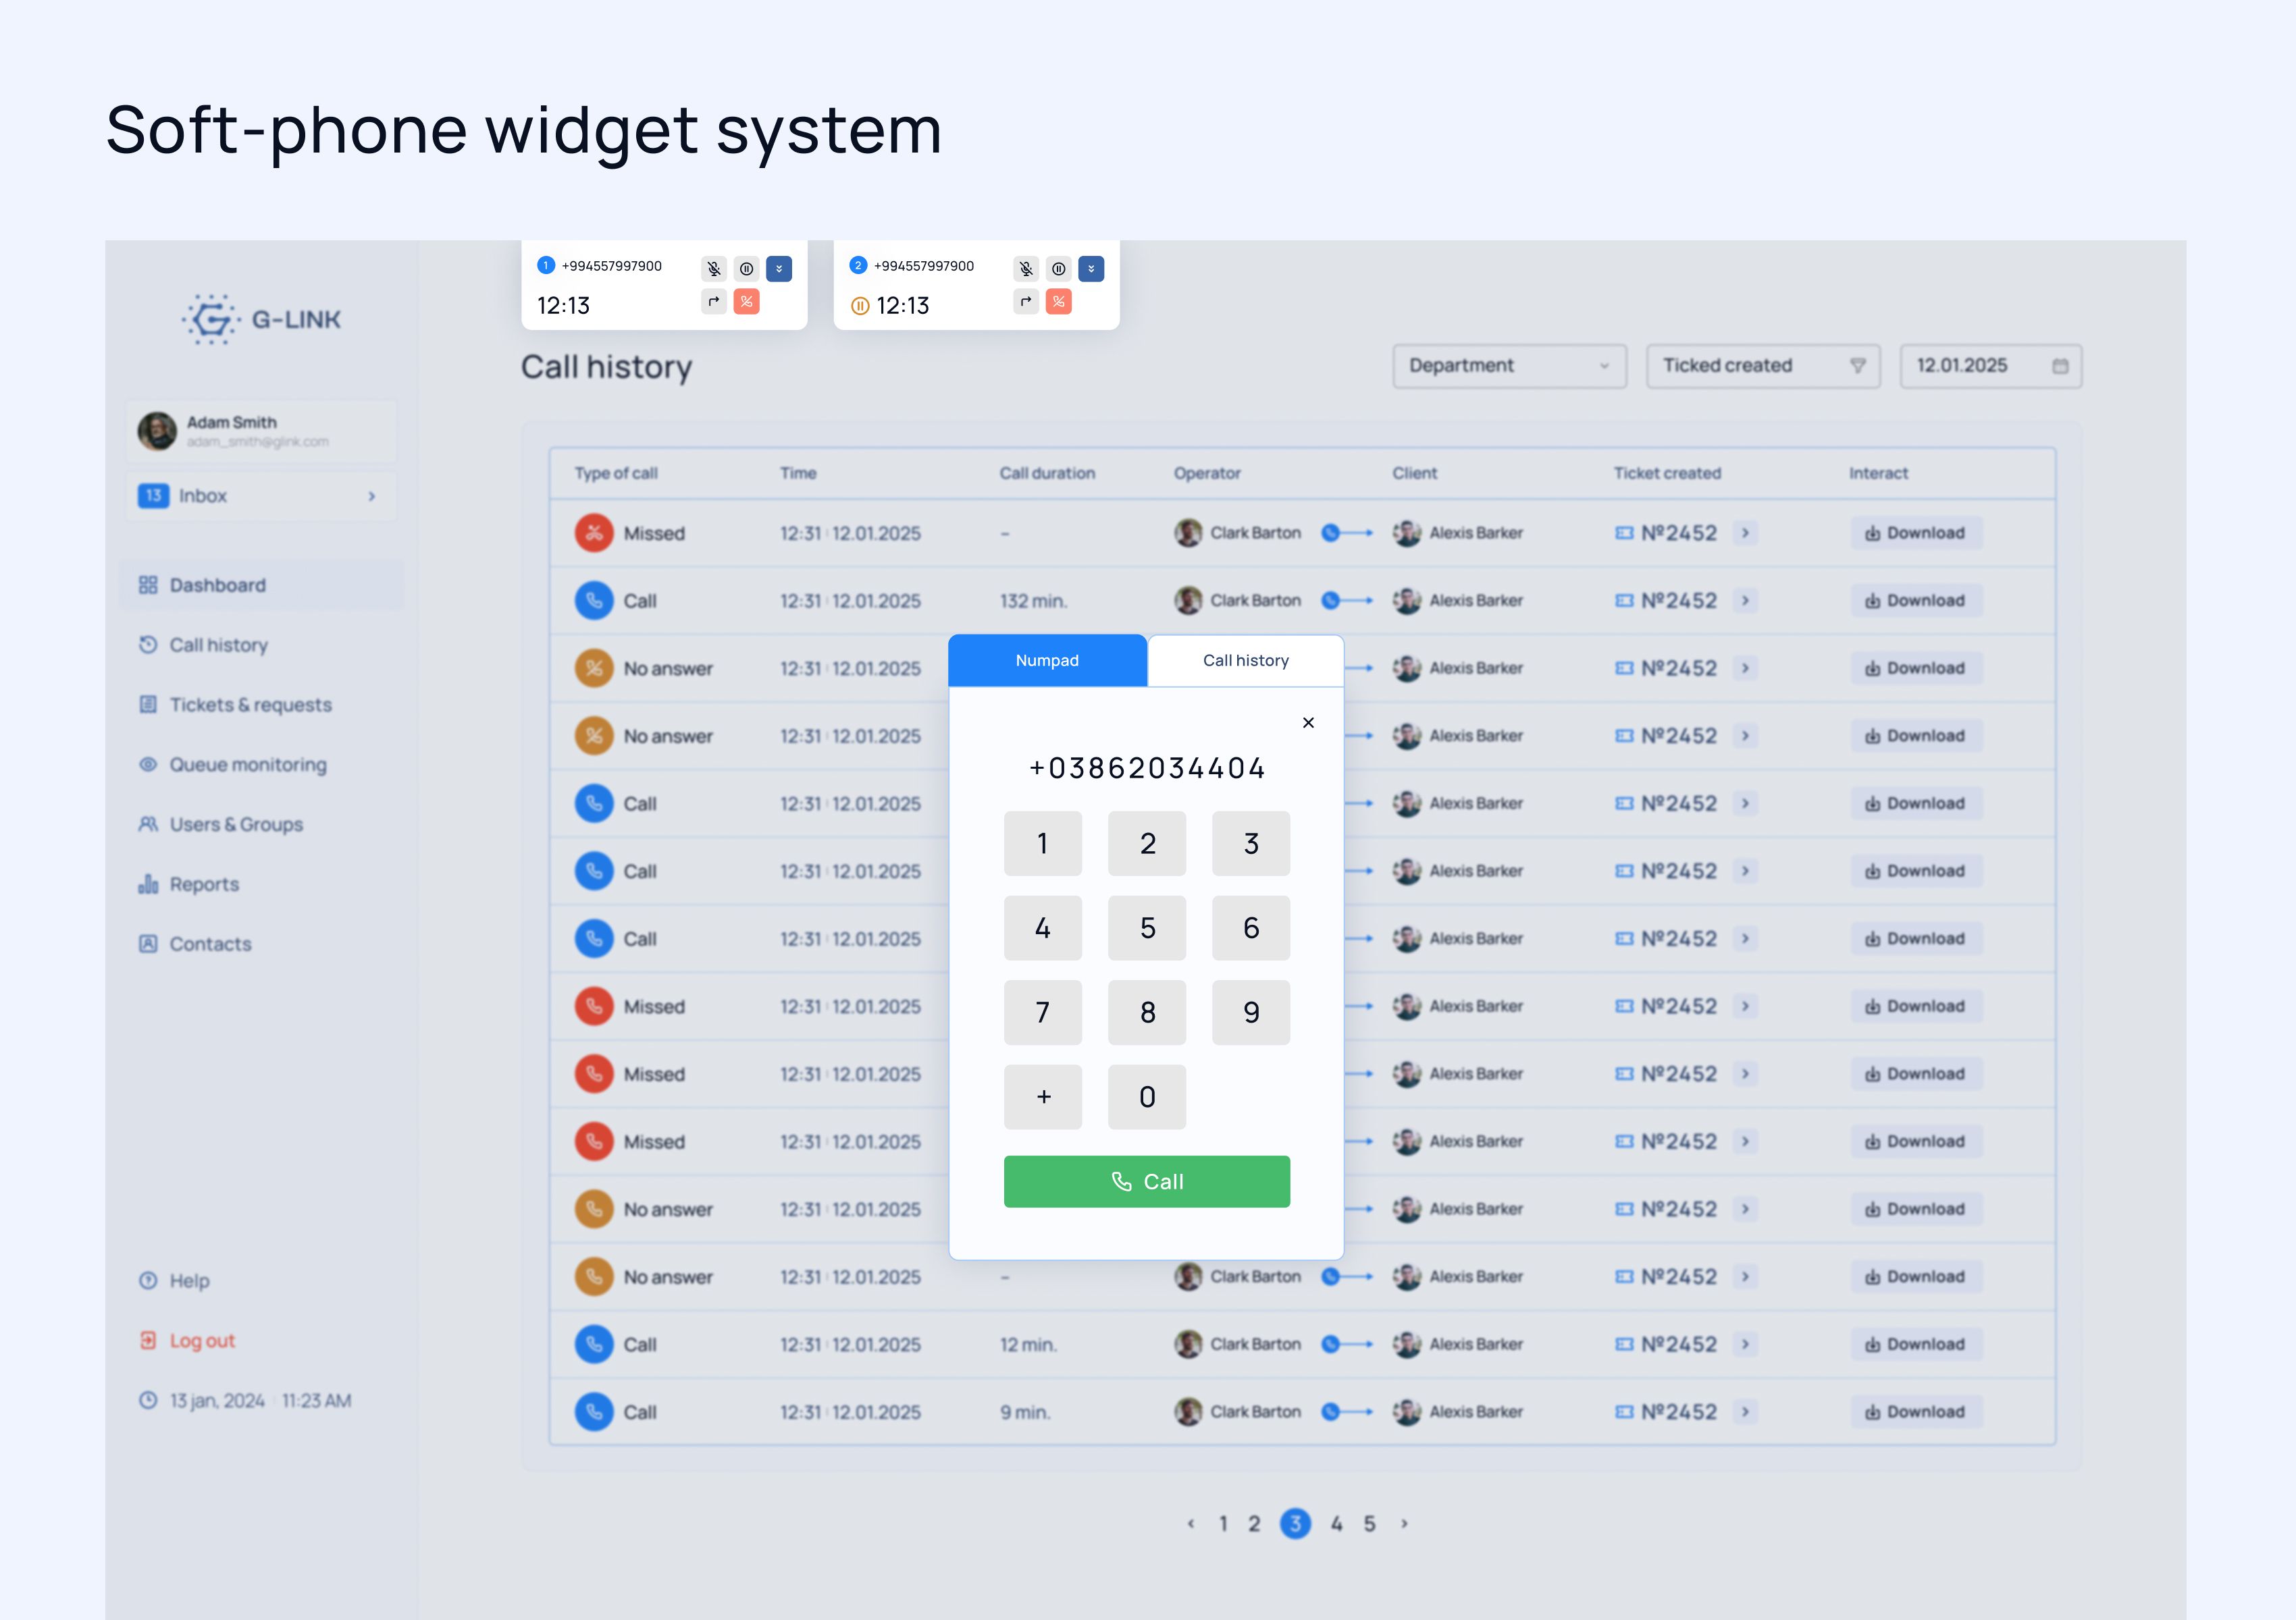Switch to the Call history tab in numpad widget
Viewport: 2296px width, 1620px height.
coord(1245,659)
